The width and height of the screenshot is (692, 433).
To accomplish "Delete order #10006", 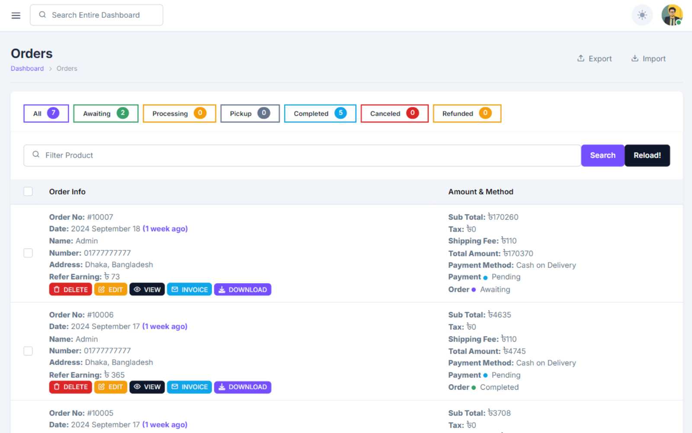I will (x=70, y=387).
